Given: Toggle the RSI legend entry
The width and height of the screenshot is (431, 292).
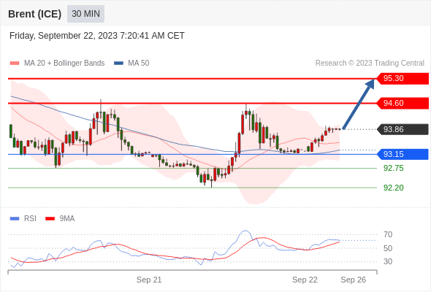Looking at the screenshot, I should 23,218.
